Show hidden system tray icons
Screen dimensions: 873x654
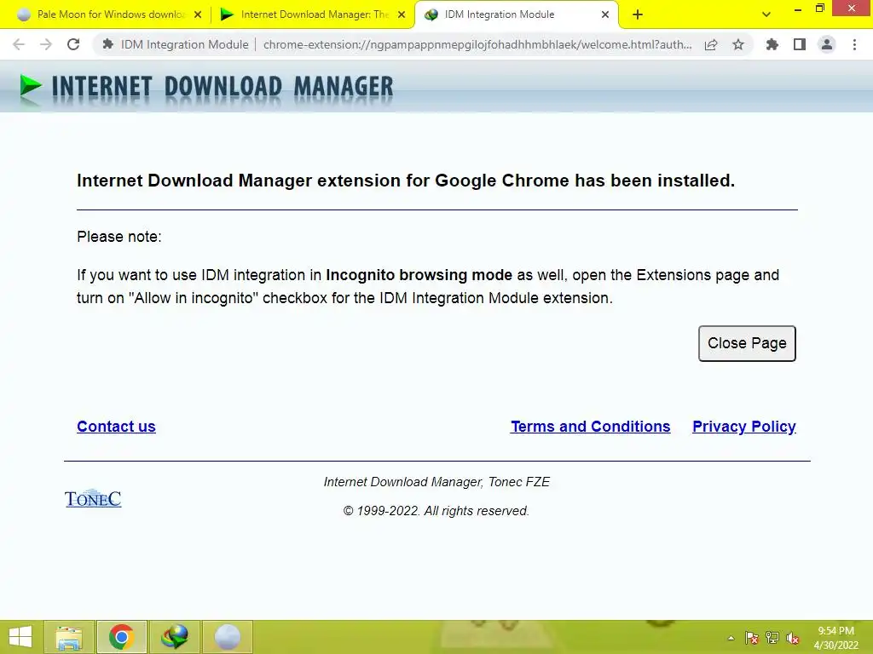(731, 638)
